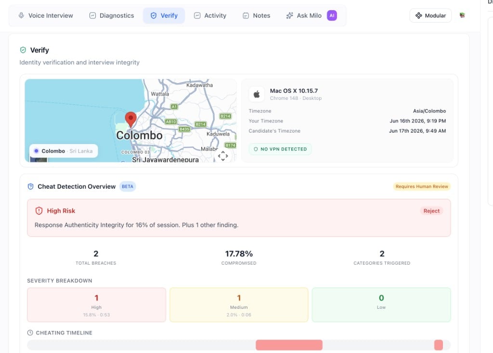Select the Medium severity card
493x353 pixels.
click(x=239, y=304)
